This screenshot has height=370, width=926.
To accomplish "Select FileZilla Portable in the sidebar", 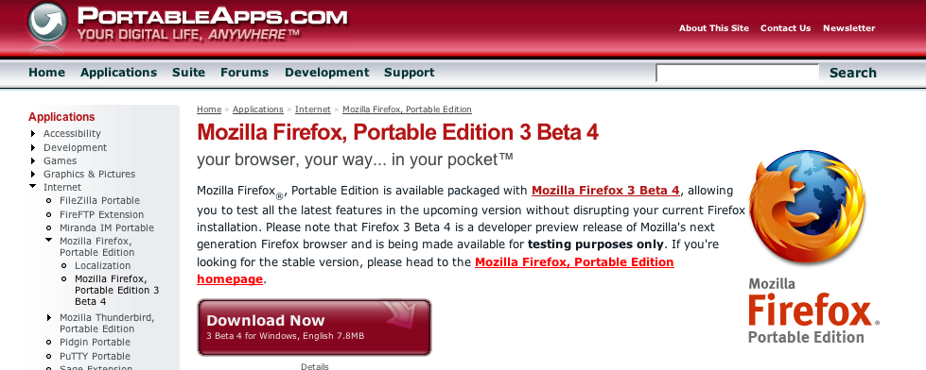I will coord(100,200).
